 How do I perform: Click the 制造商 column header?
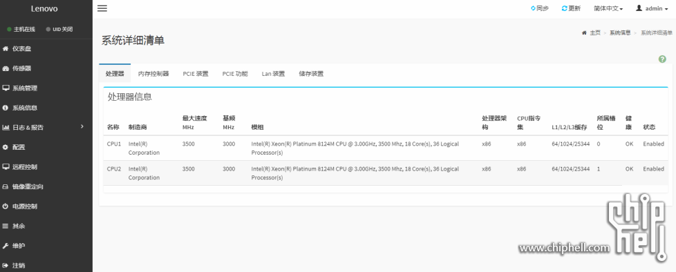[138, 127]
